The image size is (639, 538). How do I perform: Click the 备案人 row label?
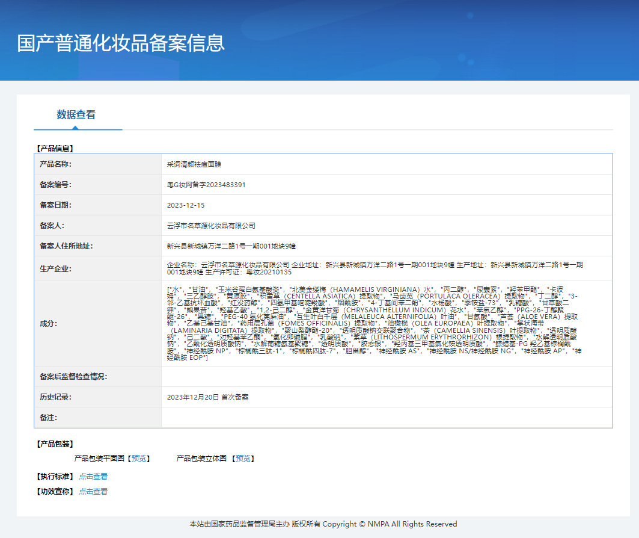click(x=52, y=225)
